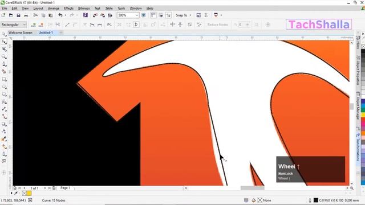Click the Export icon
The width and height of the screenshot is (365, 205).
(103, 15)
